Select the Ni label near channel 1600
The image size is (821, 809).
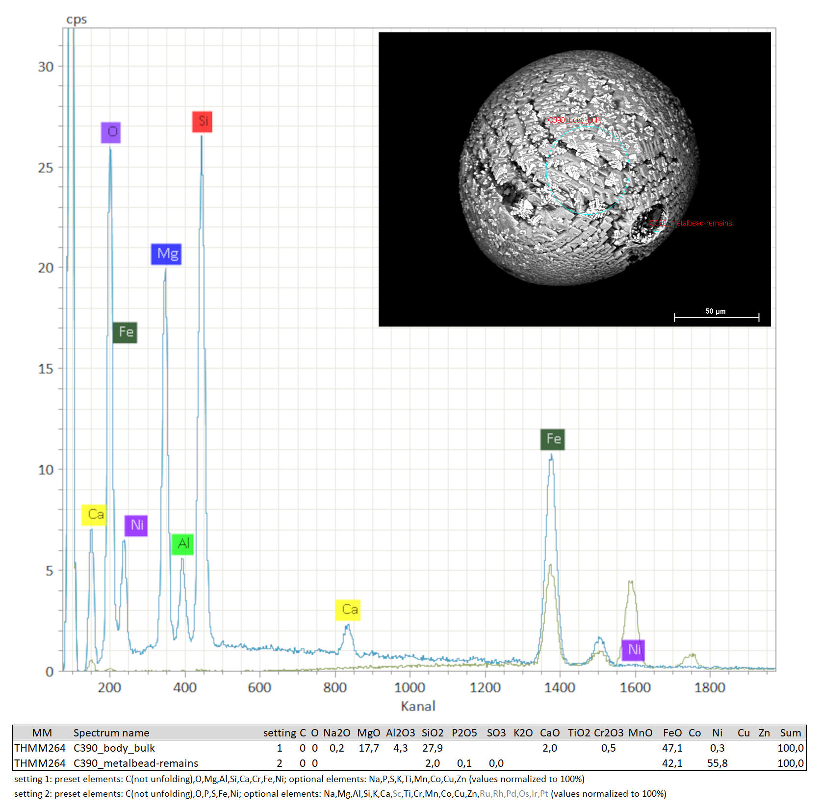click(633, 650)
